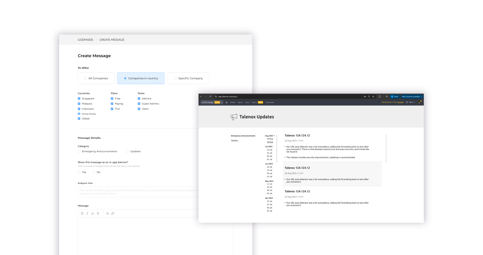
Task: Select the Updates category radio button
Action: [x=128, y=151]
